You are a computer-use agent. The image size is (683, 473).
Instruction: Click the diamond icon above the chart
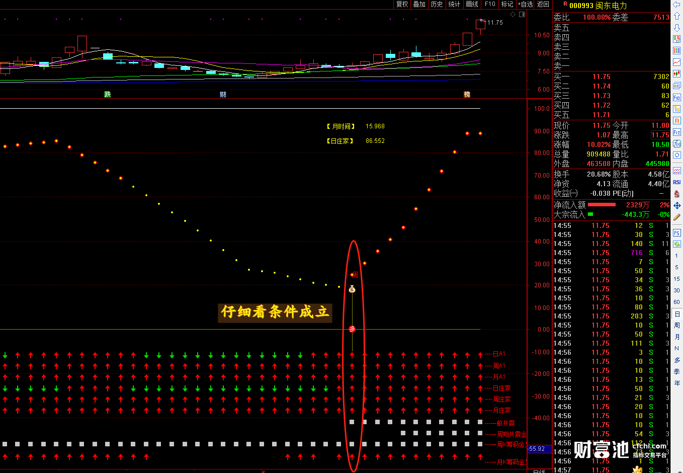tap(513, 14)
